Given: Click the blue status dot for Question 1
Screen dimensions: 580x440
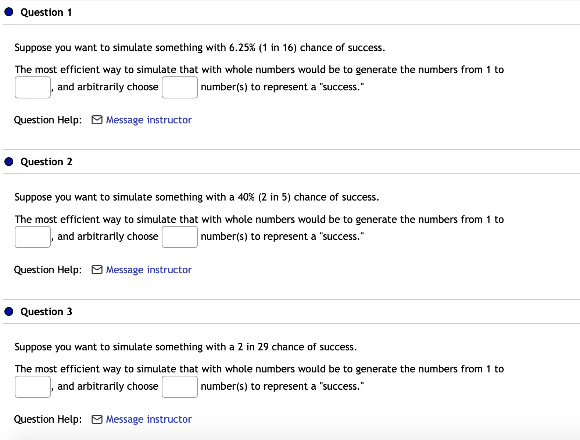Looking at the screenshot, I should click(x=9, y=12).
